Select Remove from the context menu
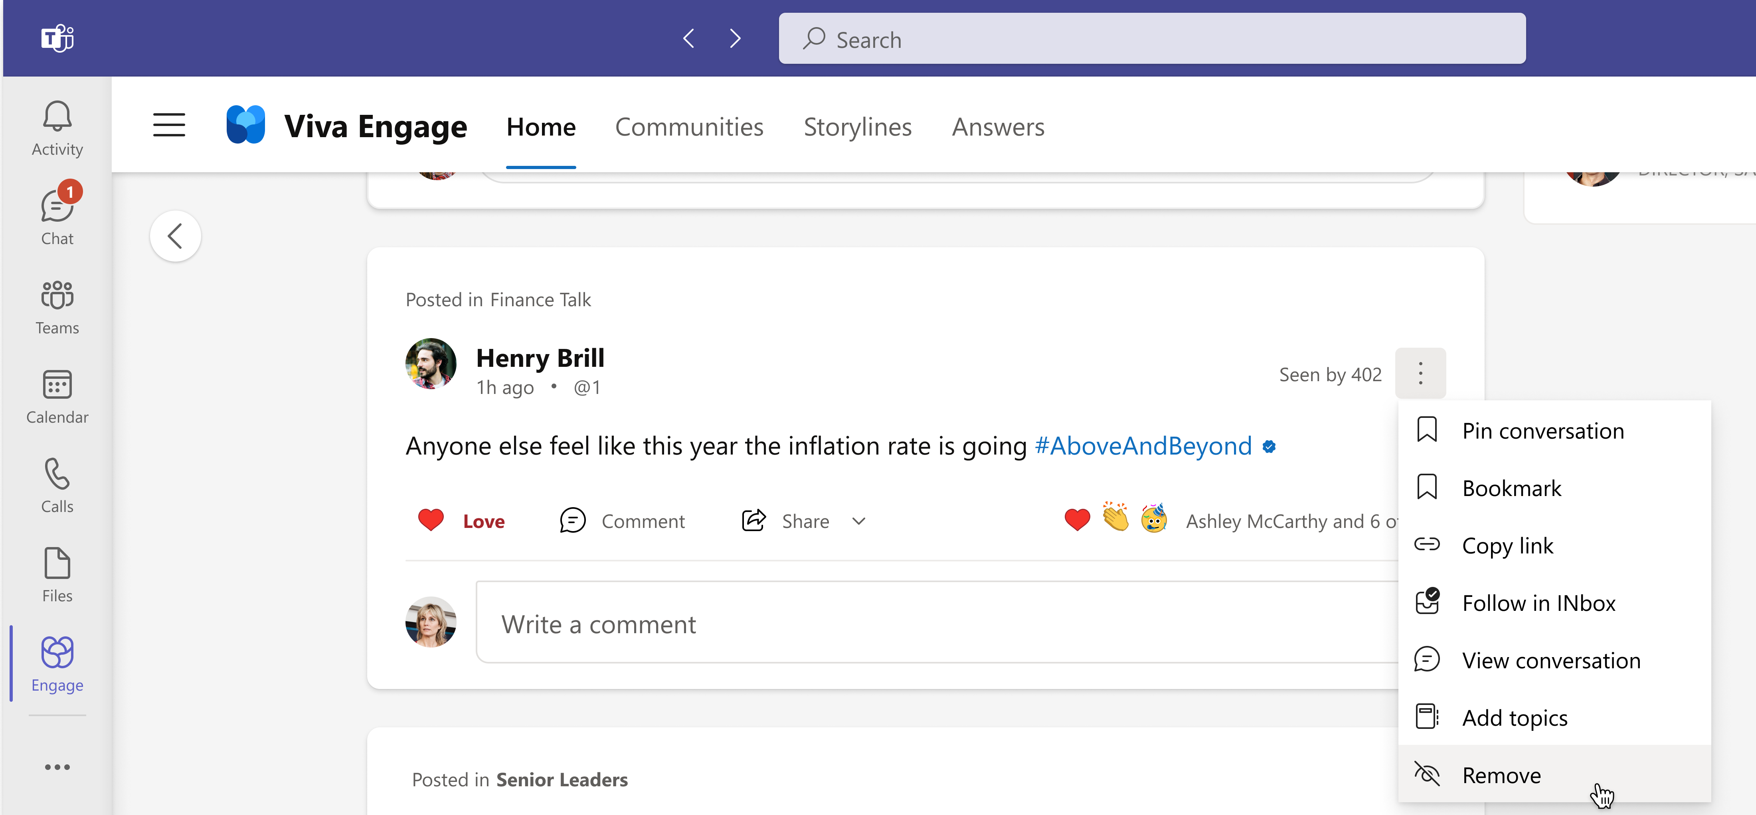This screenshot has height=815, width=1756. tap(1554, 775)
